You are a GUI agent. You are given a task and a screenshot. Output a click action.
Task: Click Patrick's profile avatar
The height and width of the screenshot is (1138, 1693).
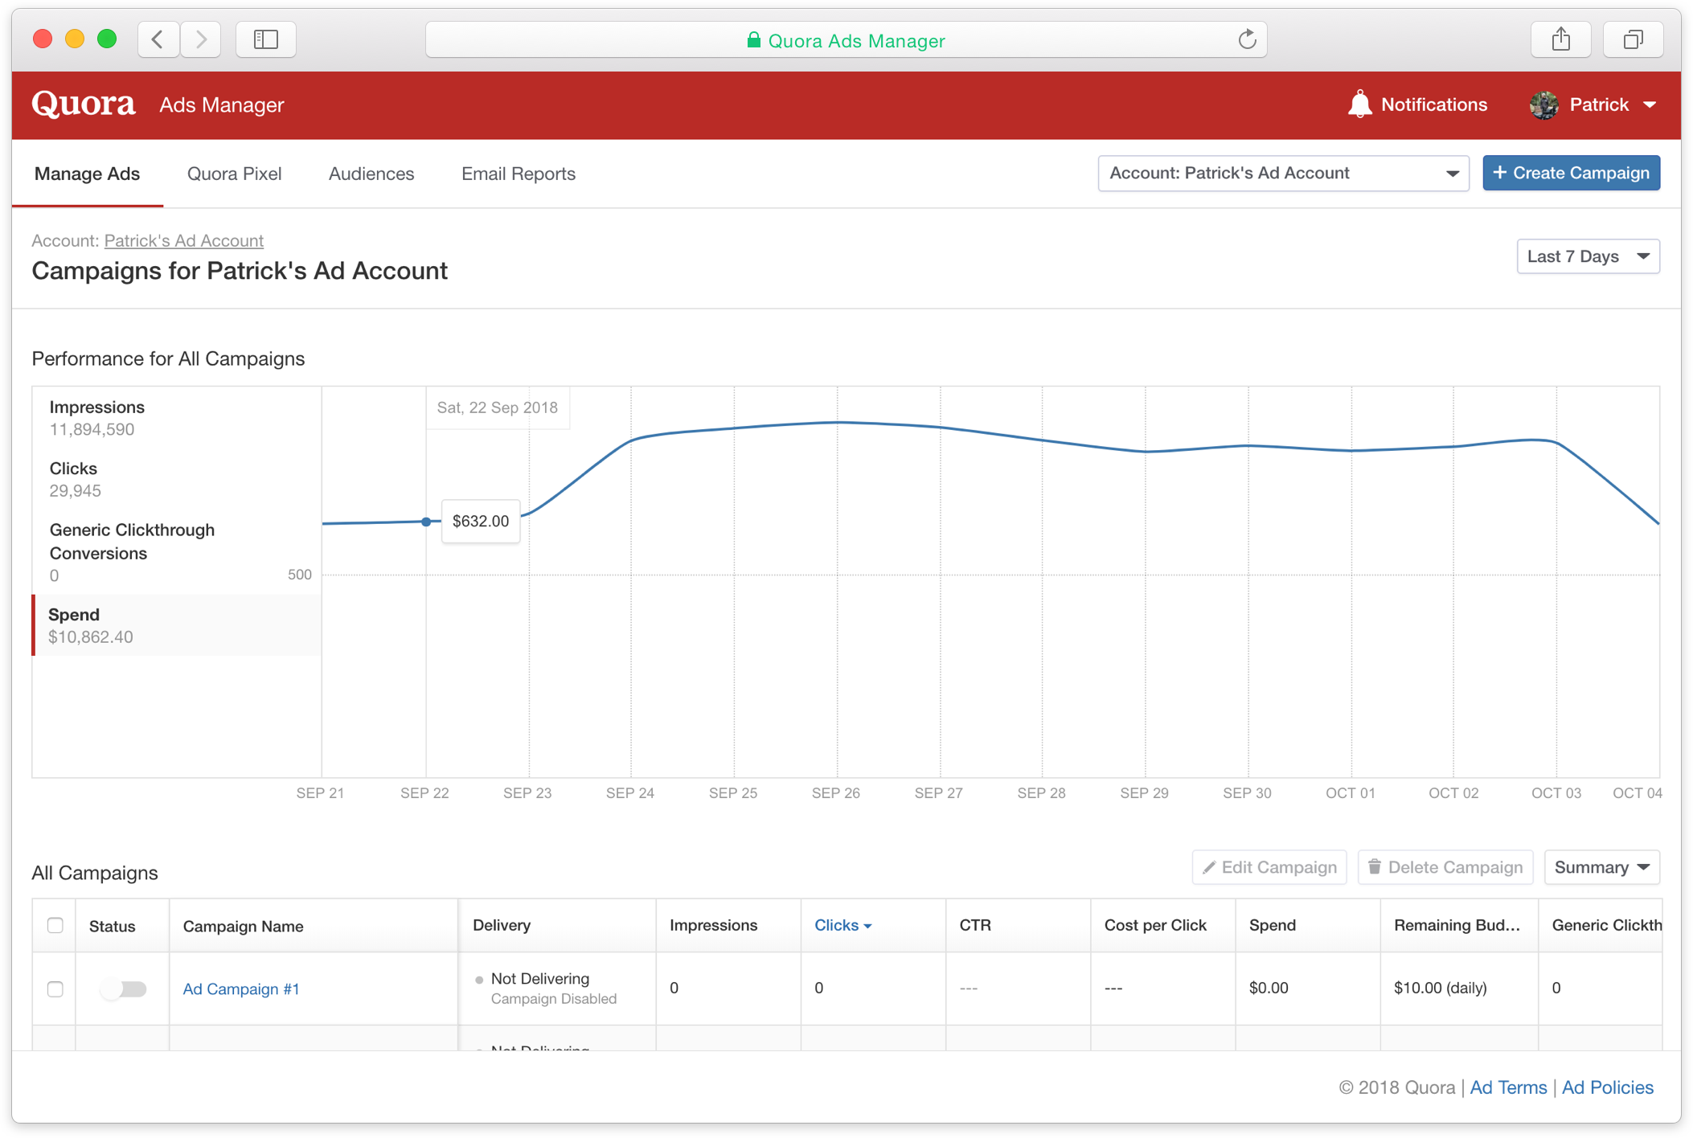pyautogui.click(x=1543, y=105)
